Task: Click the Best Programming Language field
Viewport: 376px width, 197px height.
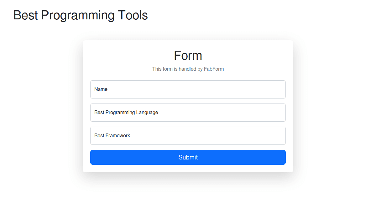Action: (x=188, y=112)
